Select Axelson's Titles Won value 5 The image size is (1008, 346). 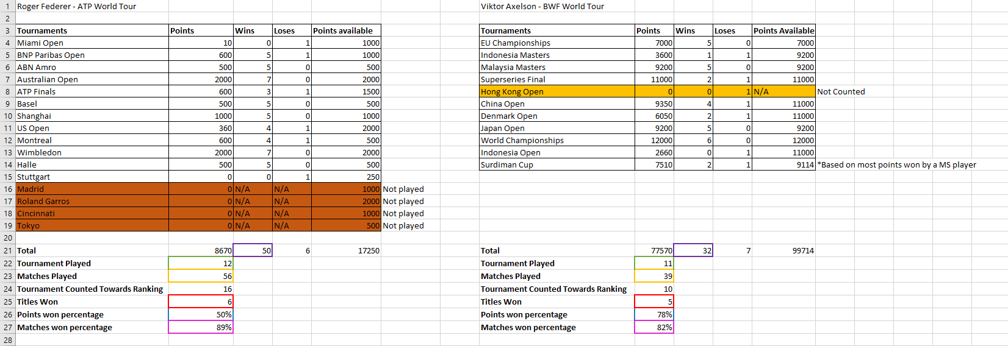(x=654, y=302)
